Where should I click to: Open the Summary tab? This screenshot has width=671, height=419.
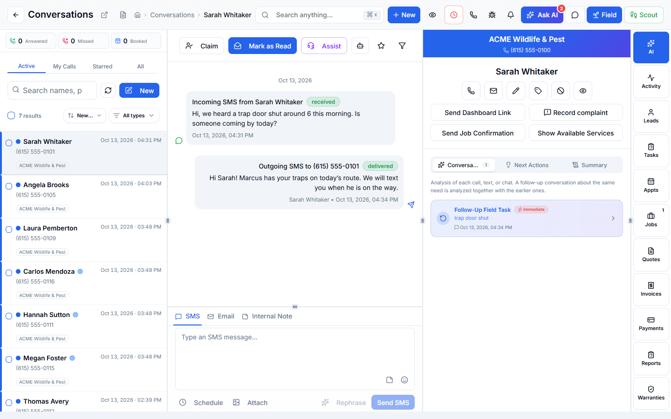pyautogui.click(x=589, y=165)
